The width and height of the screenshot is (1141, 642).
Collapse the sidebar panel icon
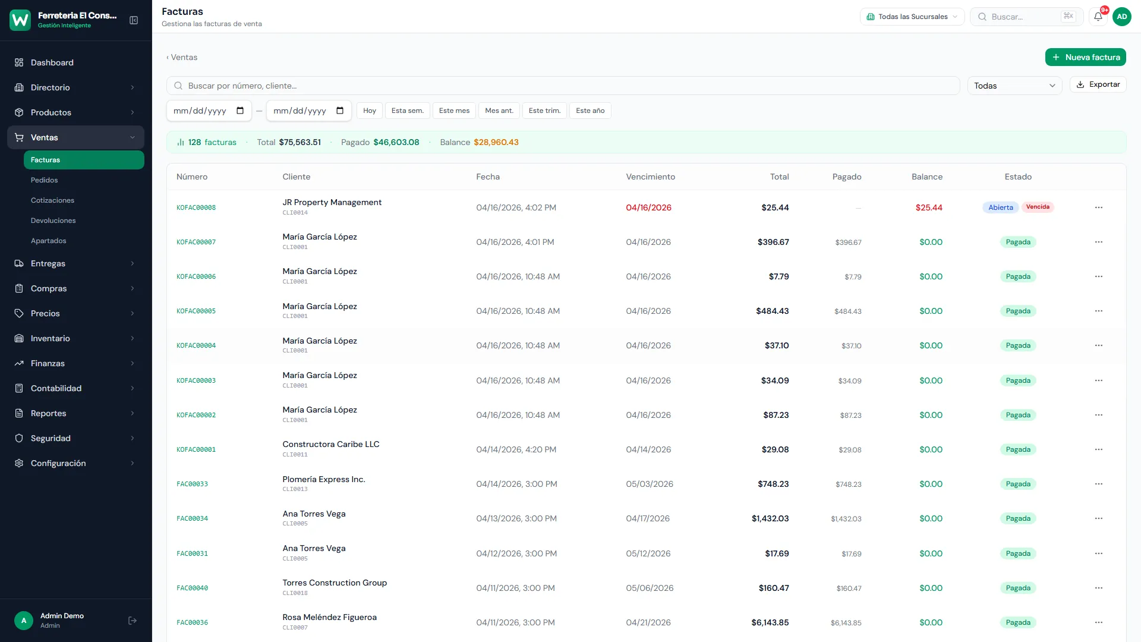pyautogui.click(x=134, y=20)
